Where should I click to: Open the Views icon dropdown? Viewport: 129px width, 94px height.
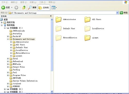tap(54, 8)
